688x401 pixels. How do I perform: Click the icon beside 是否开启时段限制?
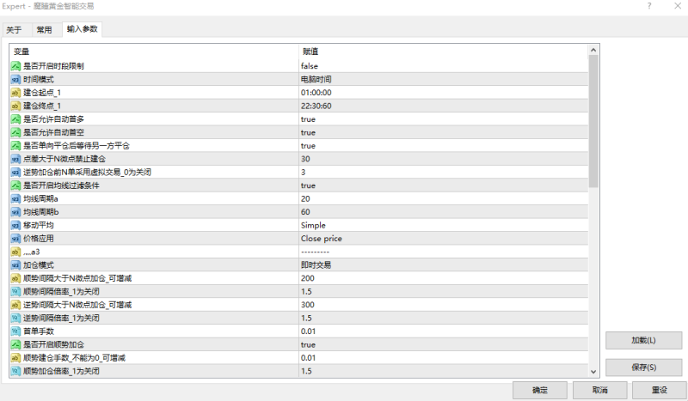click(15, 65)
